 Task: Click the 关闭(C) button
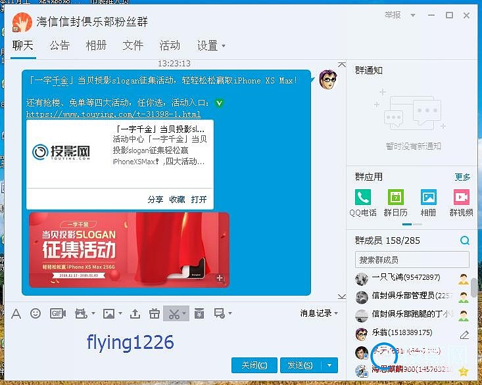pos(254,365)
